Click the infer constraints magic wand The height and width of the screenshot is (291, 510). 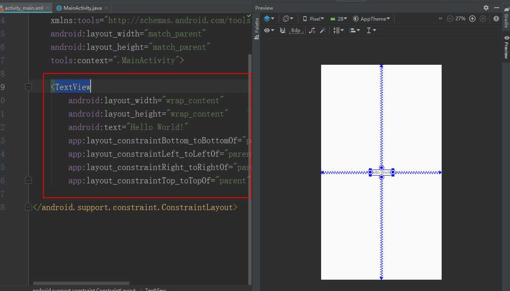323,30
